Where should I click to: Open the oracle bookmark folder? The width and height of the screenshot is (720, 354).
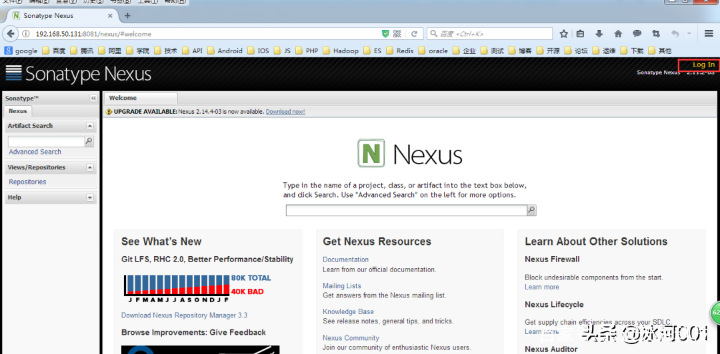coord(433,51)
